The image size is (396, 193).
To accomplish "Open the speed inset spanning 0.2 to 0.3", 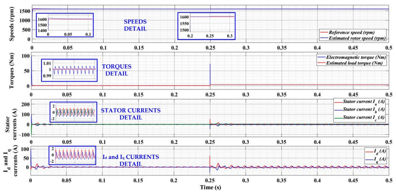I will click(206, 25).
